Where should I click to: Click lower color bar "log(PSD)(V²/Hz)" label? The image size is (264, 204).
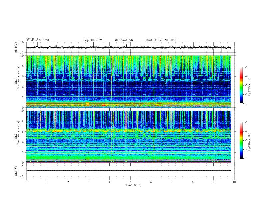click(x=249, y=142)
